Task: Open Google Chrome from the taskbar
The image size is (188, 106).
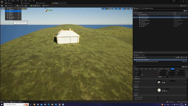Action: pyautogui.click(x=59, y=105)
